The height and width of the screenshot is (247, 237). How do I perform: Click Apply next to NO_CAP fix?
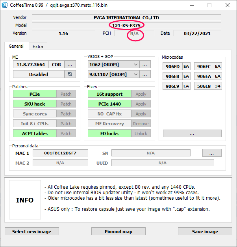(x=141, y=114)
